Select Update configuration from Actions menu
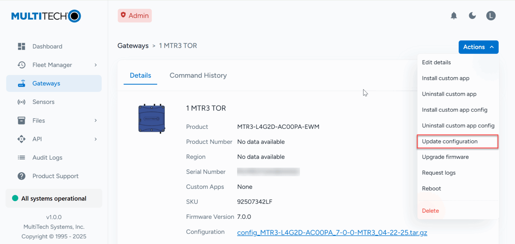The image size is (515, 244). pos(450,142)
